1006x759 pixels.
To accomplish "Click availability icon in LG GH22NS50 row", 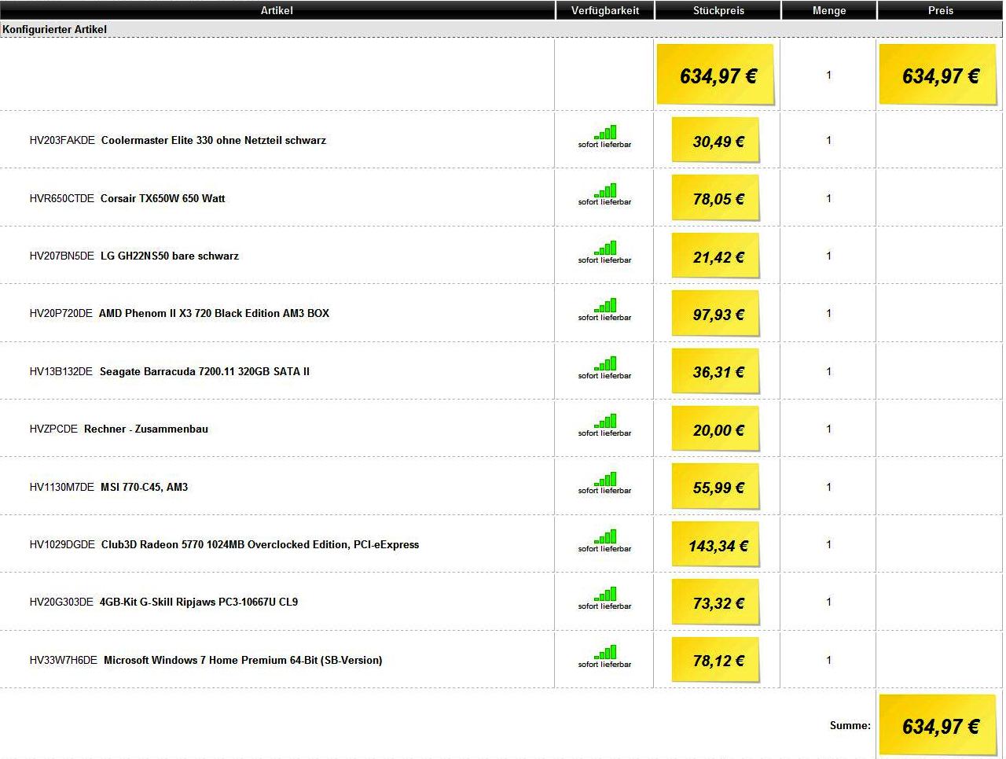I will tap(605, 248).
